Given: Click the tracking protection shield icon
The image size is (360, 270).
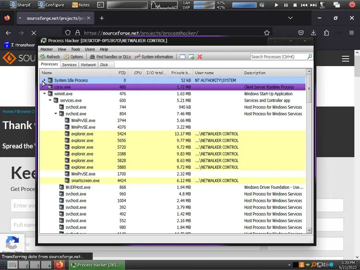Looking at the screenshot, I should pos(68,33).
